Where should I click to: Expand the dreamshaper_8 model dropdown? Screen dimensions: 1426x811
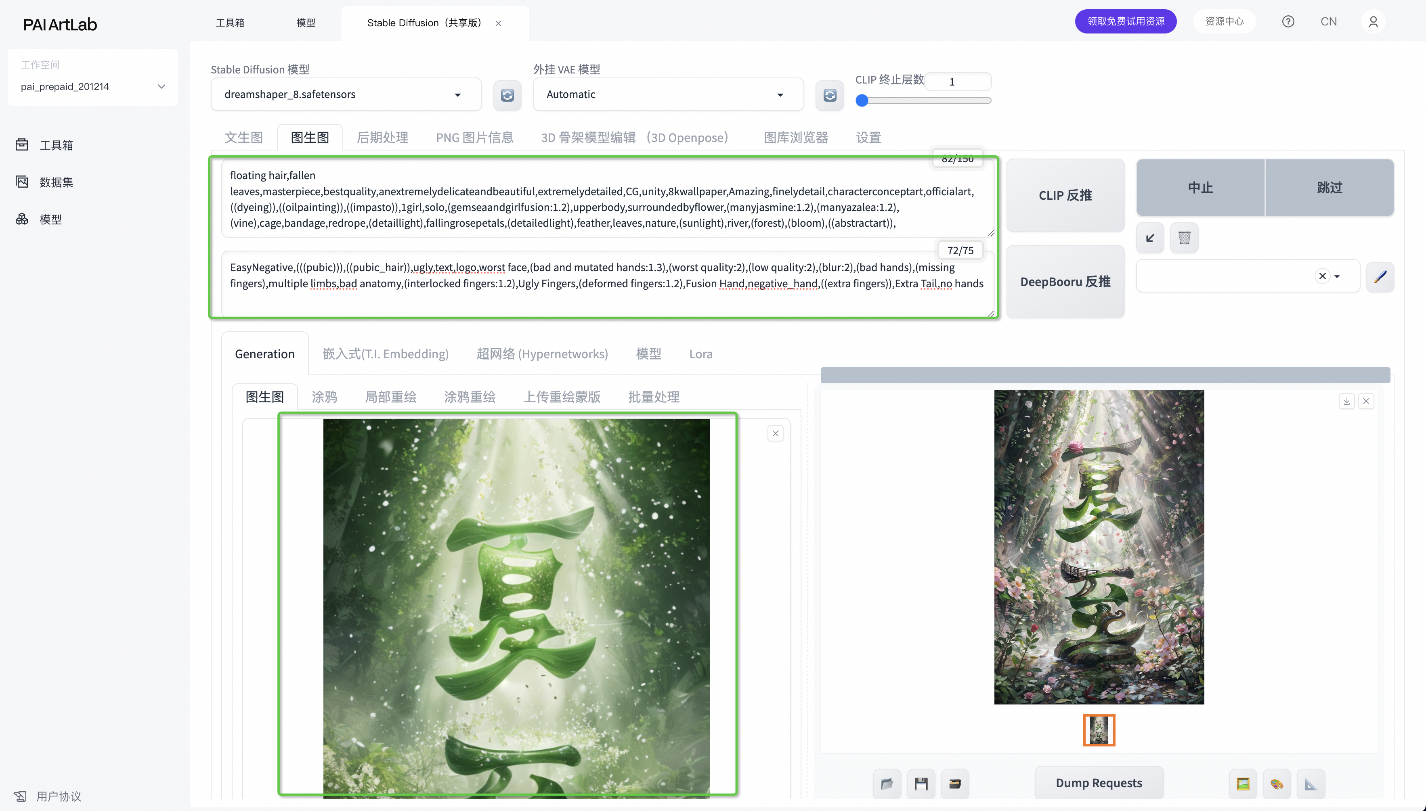click(x=457, y=95)
